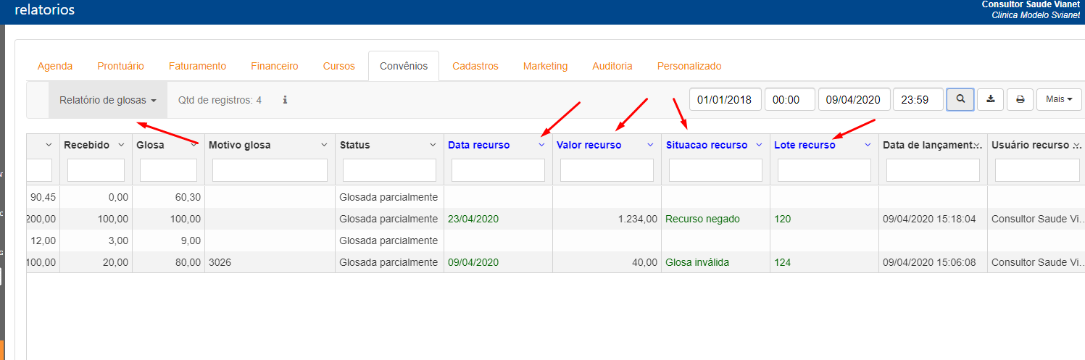This screenshot has height=360, width=1085.
Task: Sort by the Recebido column header
Action: coord(87,145)
